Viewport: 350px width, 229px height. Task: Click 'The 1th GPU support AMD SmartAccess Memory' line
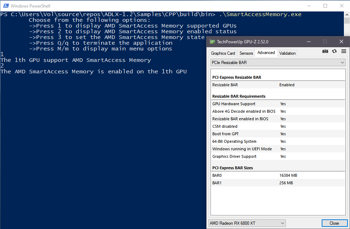click(76, 60)
